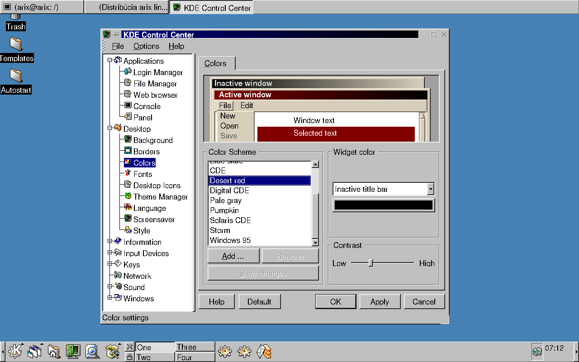Select the Pale gray color scheme
This screenshot has width=579, height=362.
260,200
